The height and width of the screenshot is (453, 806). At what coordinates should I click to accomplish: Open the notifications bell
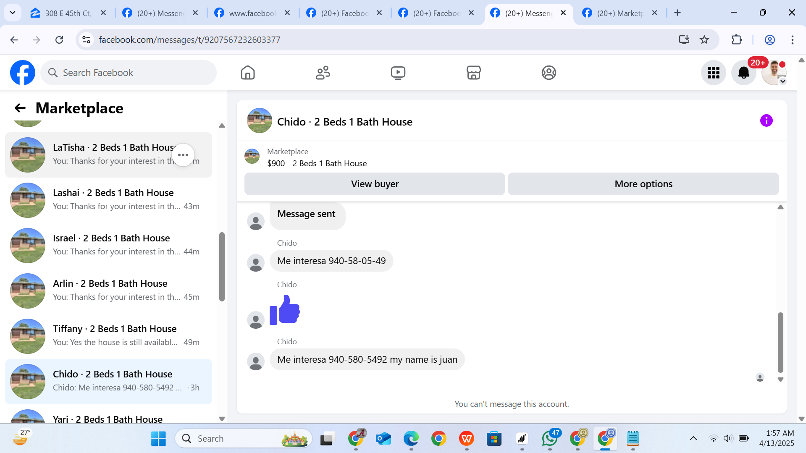point(743,73)
